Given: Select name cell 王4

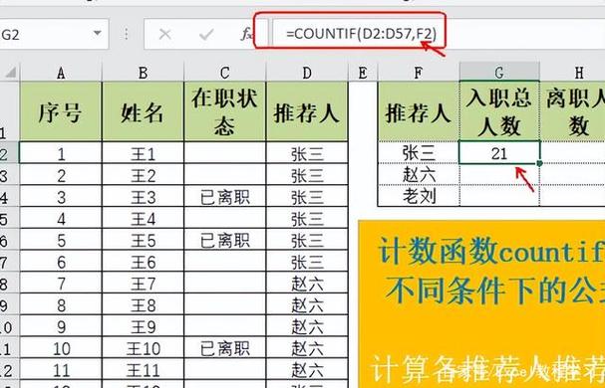Looking at the screenshot, I should coord(143,219).
